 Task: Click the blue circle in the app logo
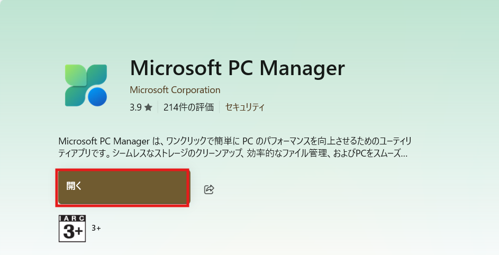[x=97, y=97]
